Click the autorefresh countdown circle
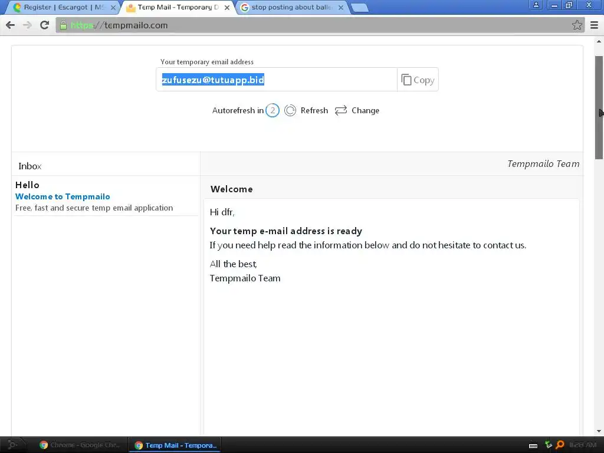604x453 pixels. pyautogui.click(x=273, y=110)
